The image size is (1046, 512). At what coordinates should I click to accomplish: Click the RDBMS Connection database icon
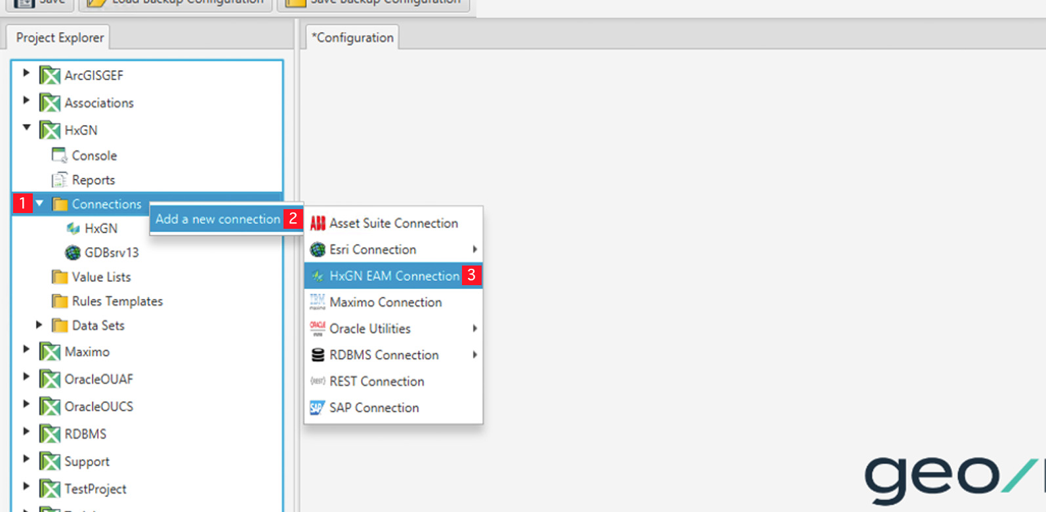(318, 355)
